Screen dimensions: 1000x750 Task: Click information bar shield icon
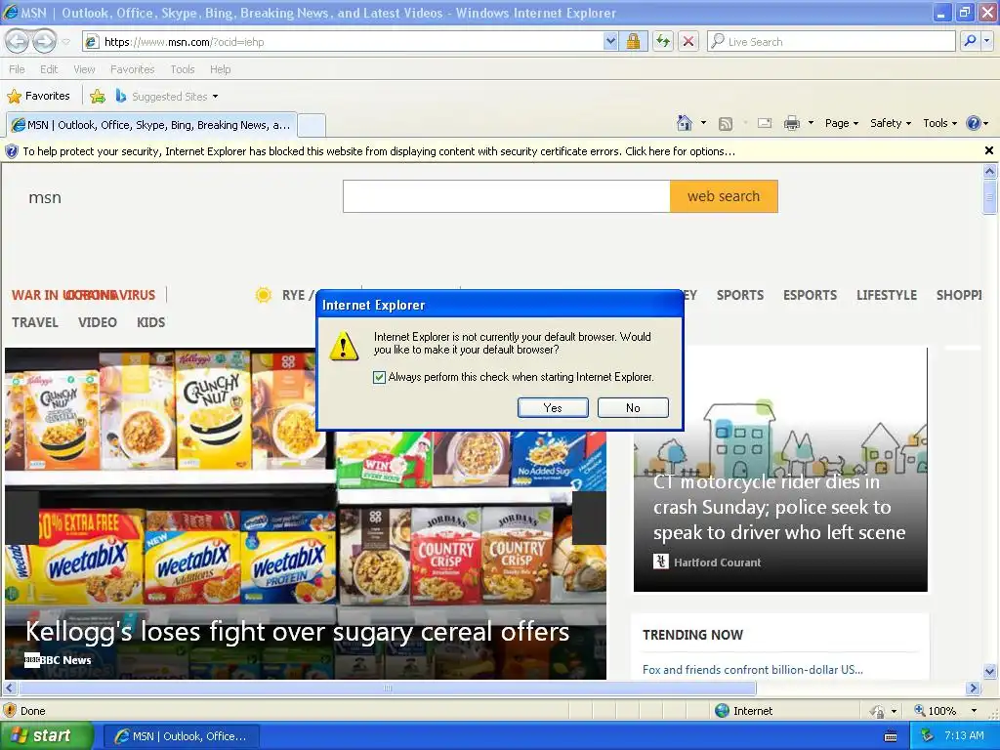pos(12,151)
